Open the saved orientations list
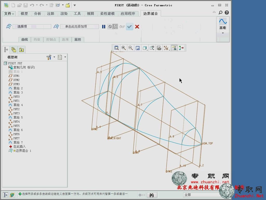Screen dimensions: 266x200 click(152, 48)
